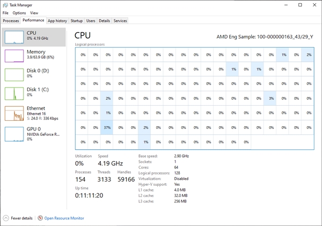Viewport: 322px width, 226px height.
Task: Open the File menu
Action: click(x=5, y=13)
